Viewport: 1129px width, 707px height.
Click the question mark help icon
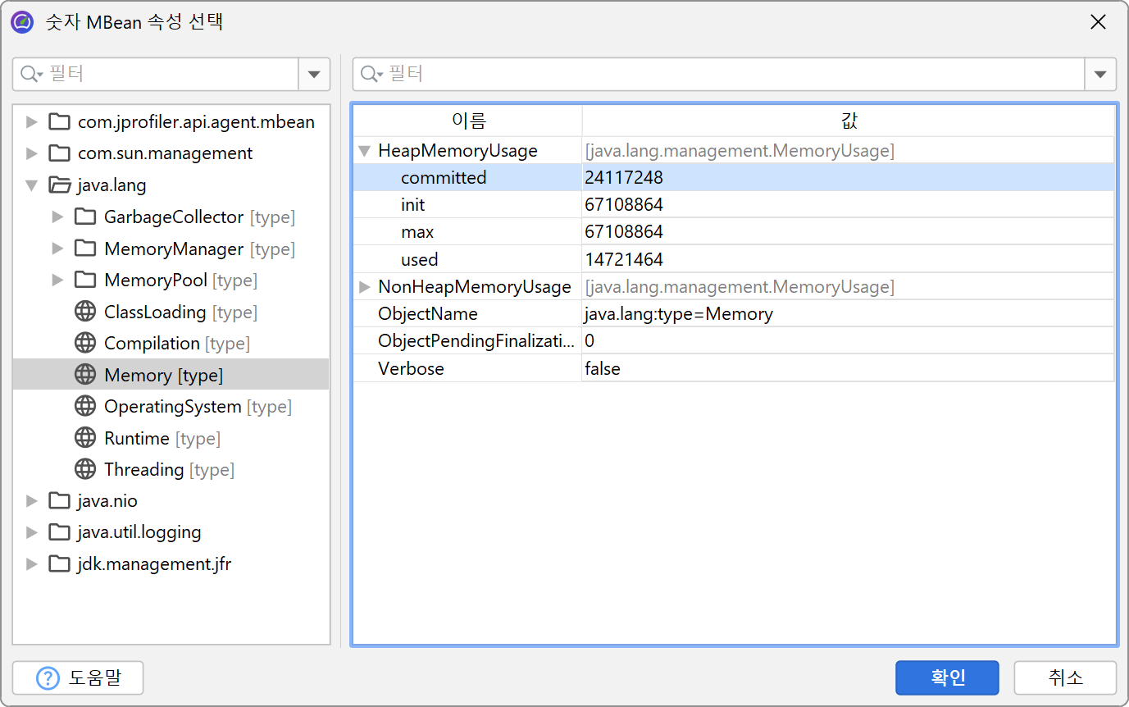[x=48, y=678]
